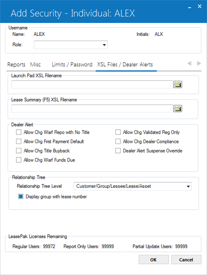Screen dimensions: 207x275
Task: Enable Dealer Alert Suspense Override checkbox
Action: (118, 151)
